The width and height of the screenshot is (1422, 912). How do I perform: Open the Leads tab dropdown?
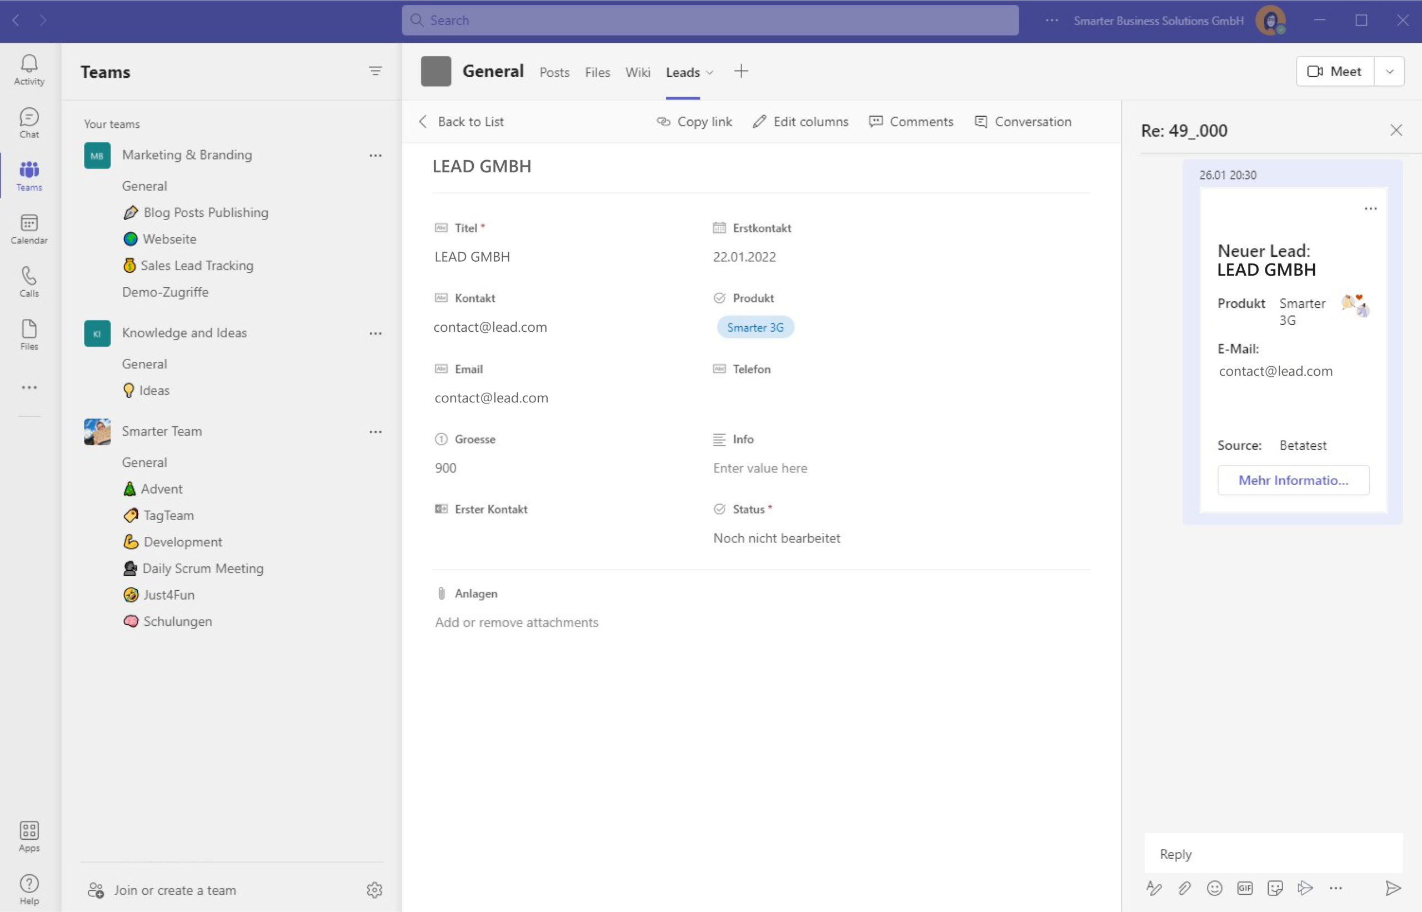tap(710, 72)
